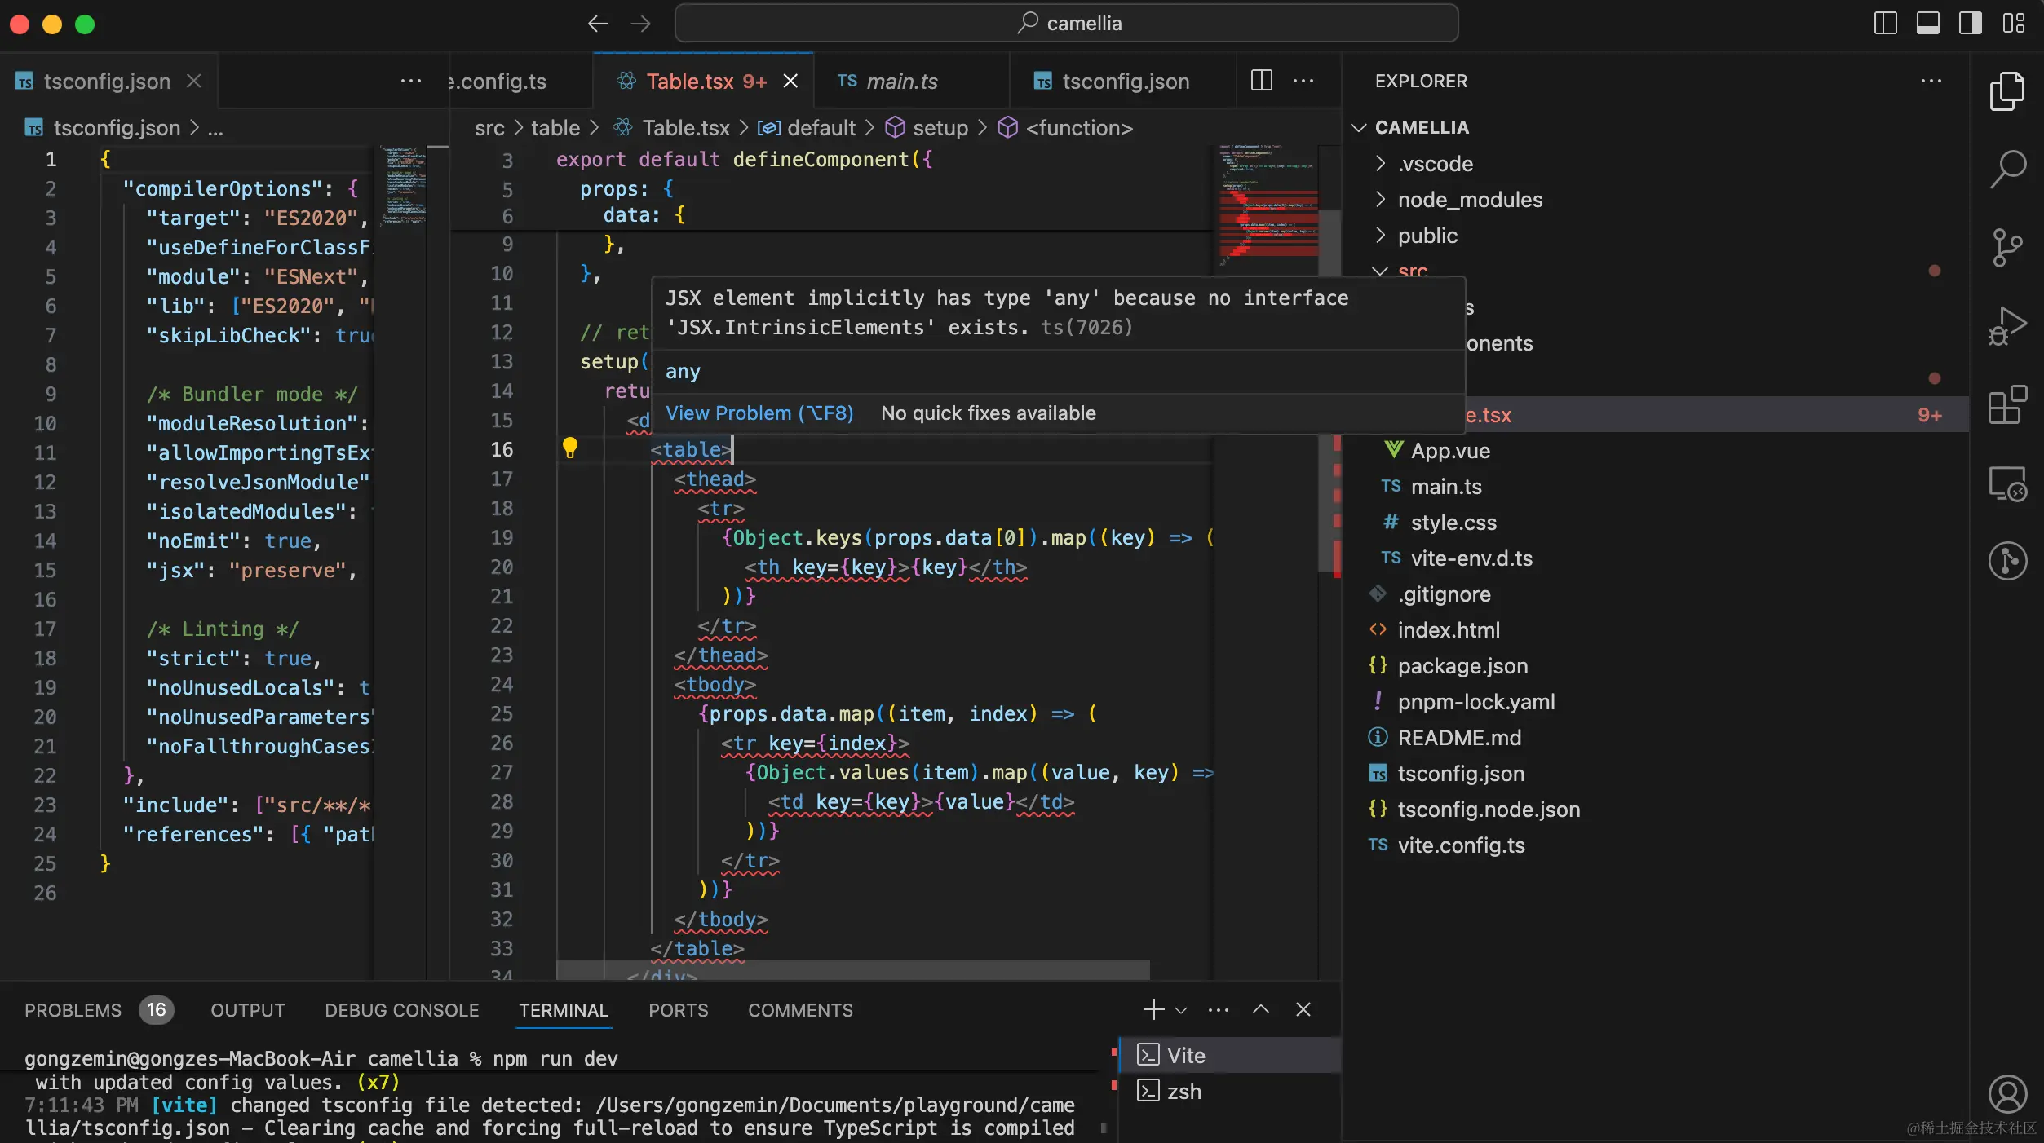Screen dimensions: 2044x1143
Task: Open the new terminal launch profile dropdown
Action: point(1180,1010)
